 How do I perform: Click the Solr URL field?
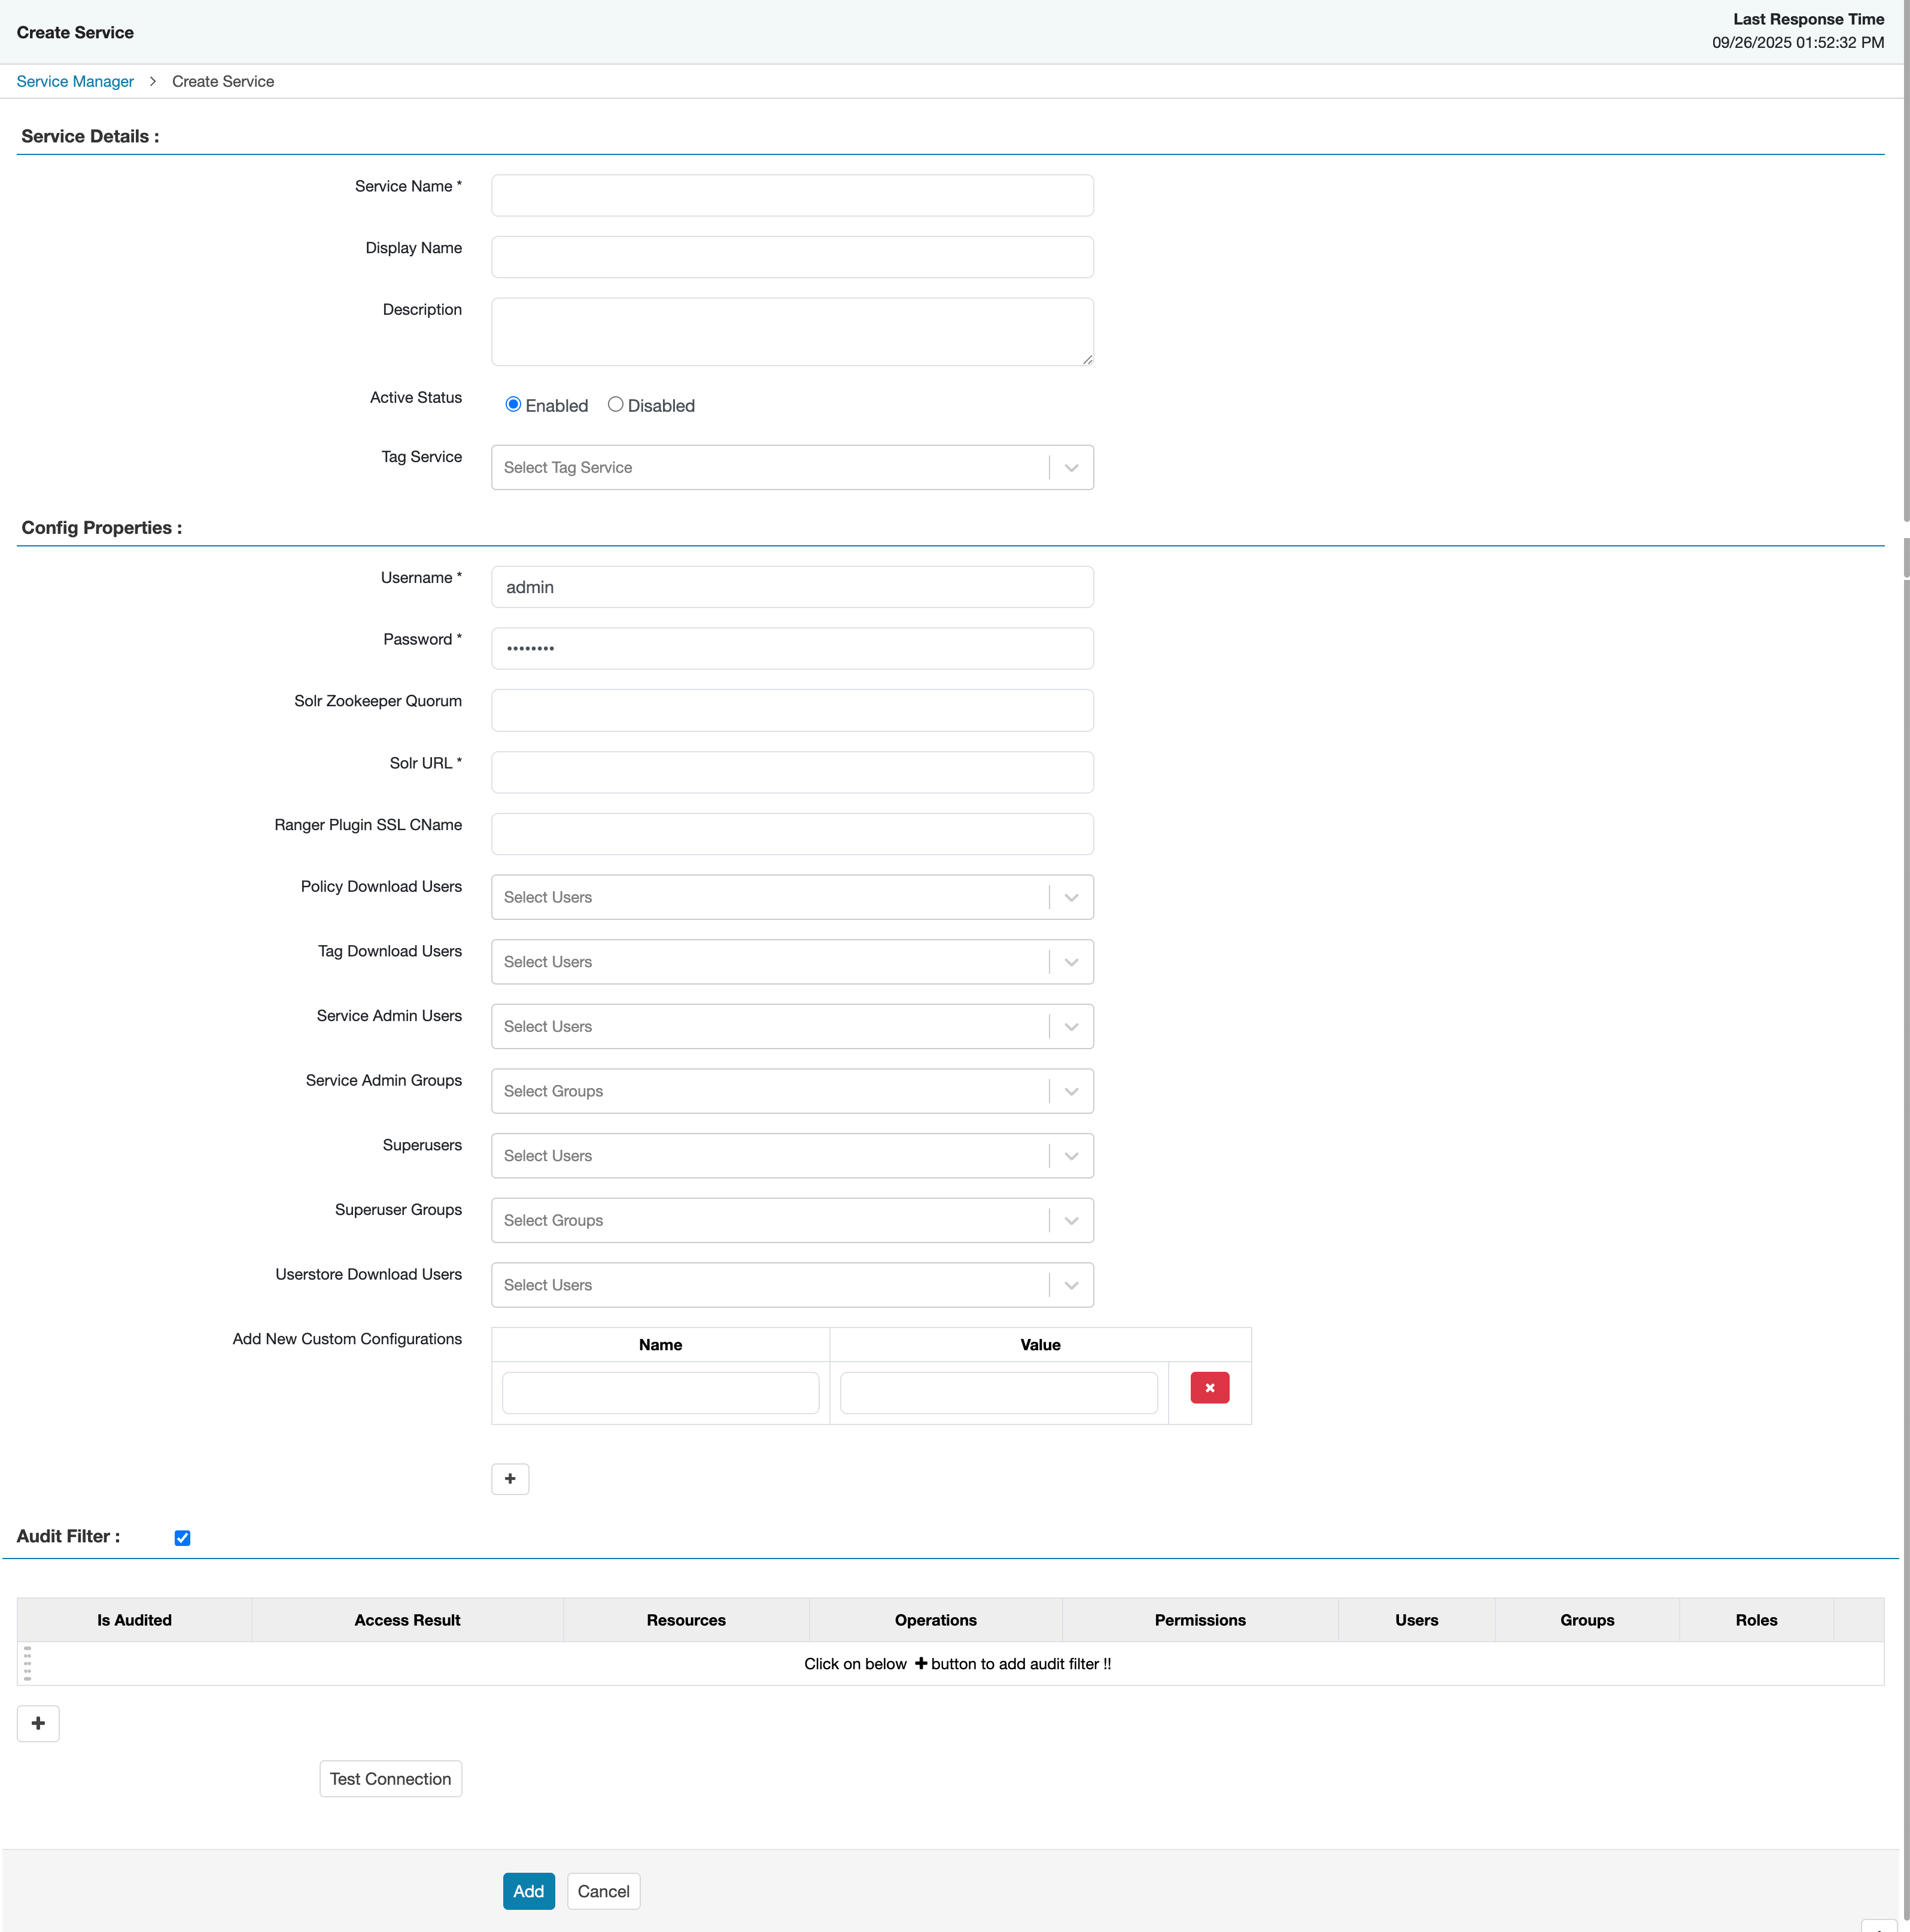pyautogui.click(x=791, y=771)
